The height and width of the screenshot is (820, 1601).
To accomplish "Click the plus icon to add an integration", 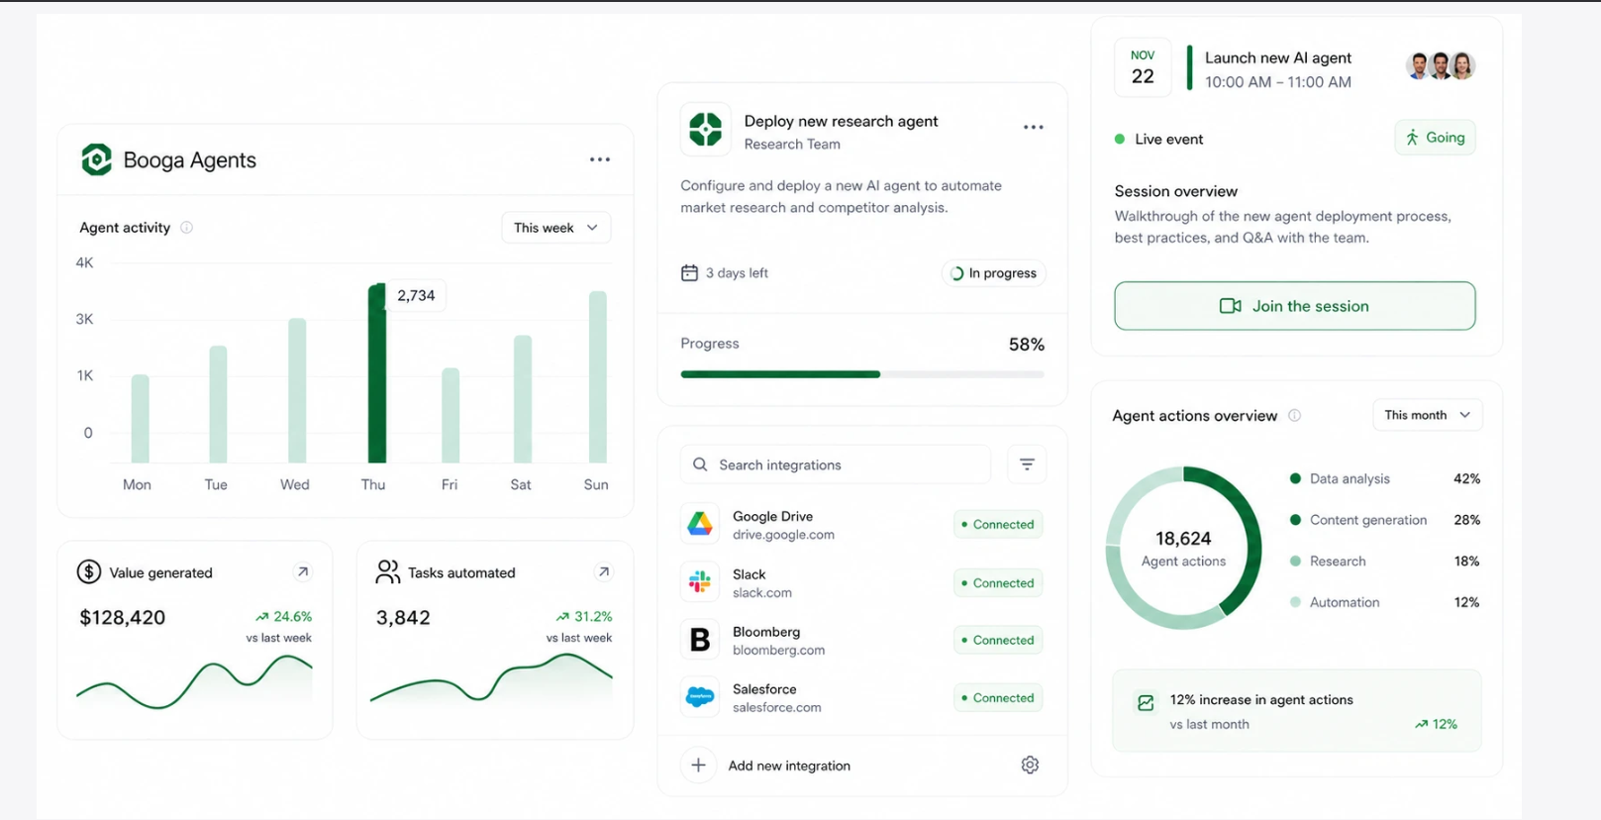I will (698, 765).
